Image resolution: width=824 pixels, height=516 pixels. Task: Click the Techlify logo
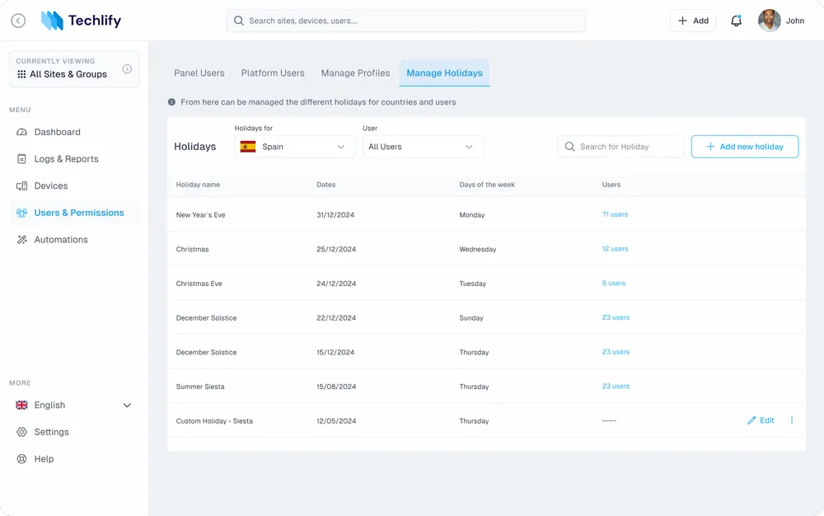pyautogui.click(x=81, y=21)
